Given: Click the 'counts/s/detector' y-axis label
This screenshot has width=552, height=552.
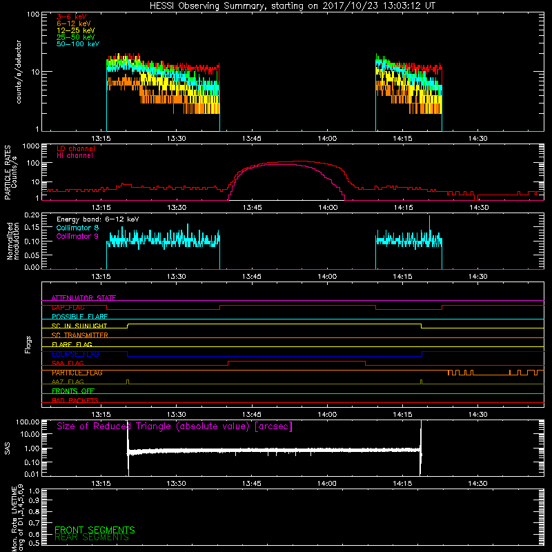Looking at the screenshot, I should coord(19,72).
